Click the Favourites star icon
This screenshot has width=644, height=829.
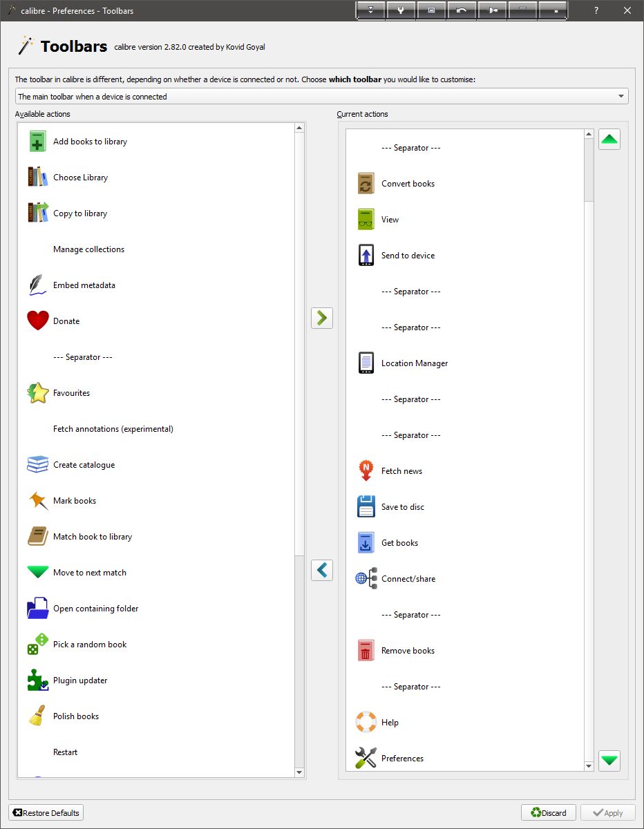tap(38, 393)
